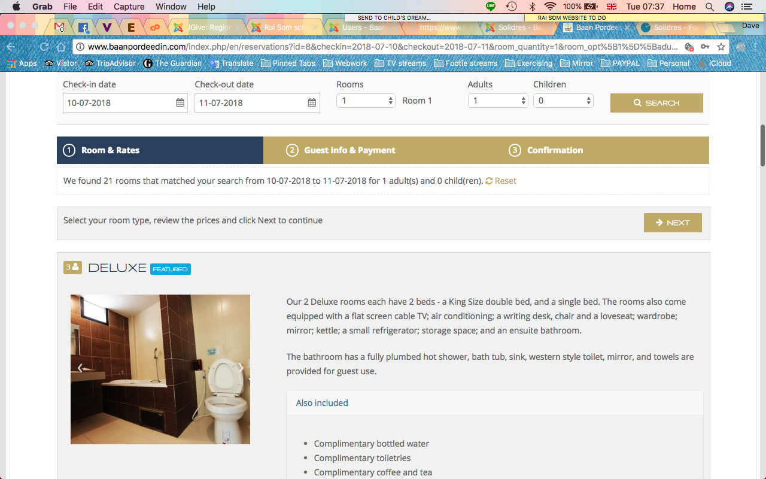Open the Capture menu in Grab

pos(129,7)
